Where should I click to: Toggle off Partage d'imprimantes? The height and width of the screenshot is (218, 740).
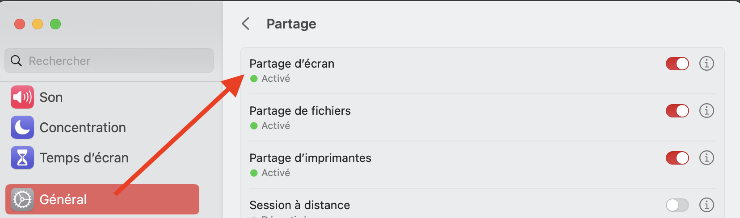pos(677,158)
